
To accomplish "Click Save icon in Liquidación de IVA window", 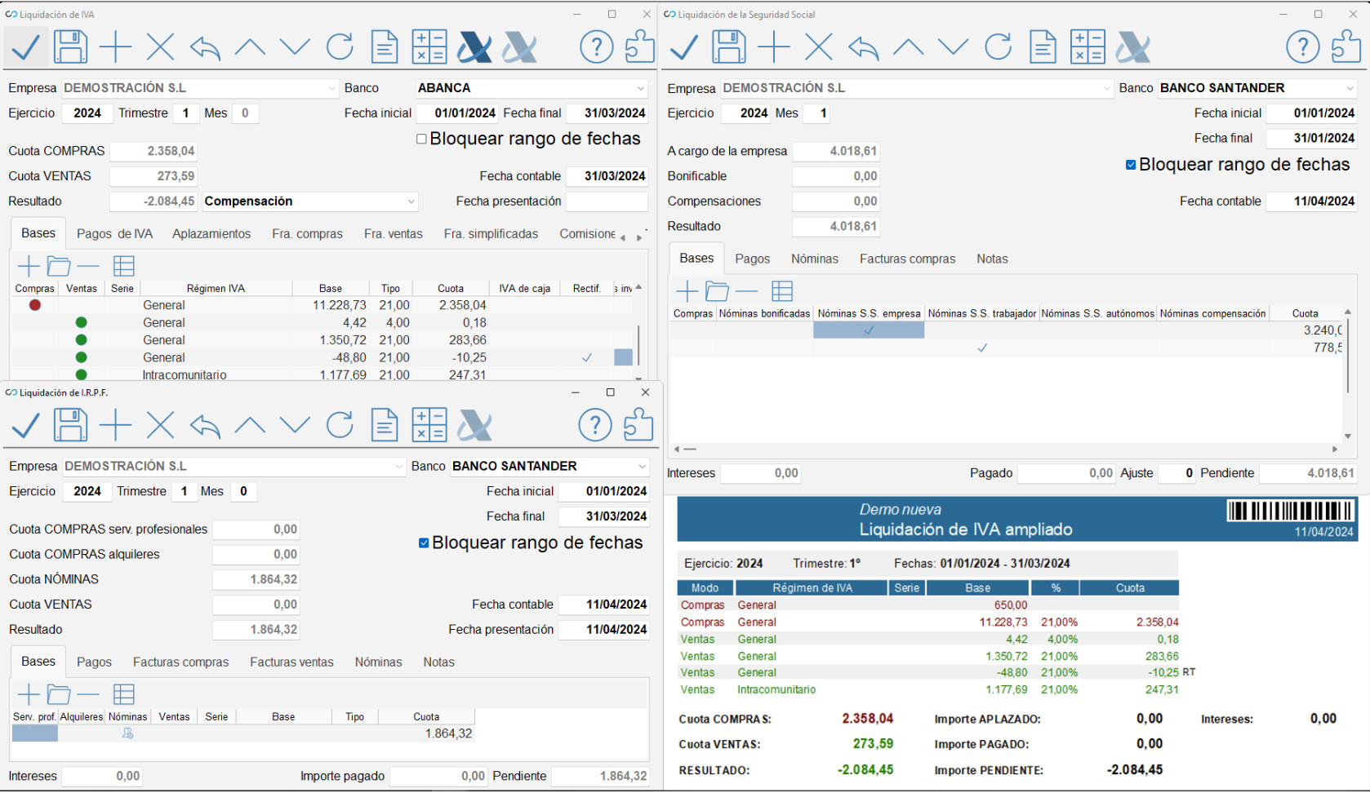I will [x=70, y=47].
